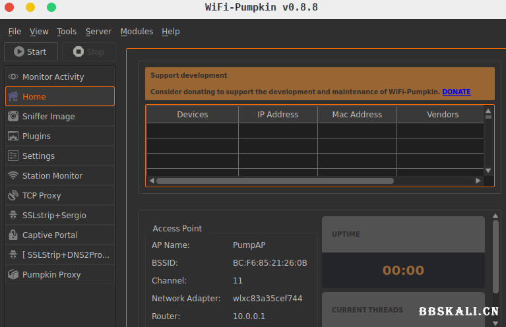Click the SSLstrip+Sergio spy icon
The width and height of the screenshot is (506, 327).
point(13,216)
